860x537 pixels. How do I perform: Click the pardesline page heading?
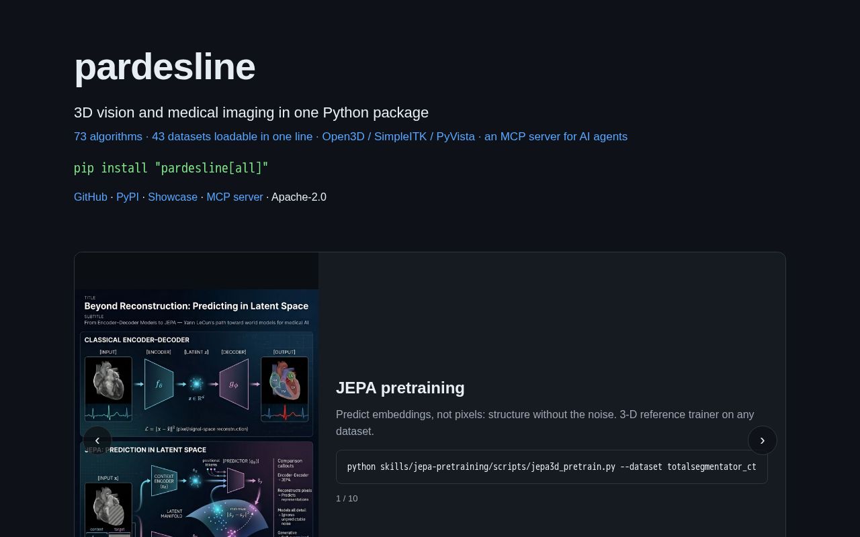pyautogui.click(x=165, y=66)
